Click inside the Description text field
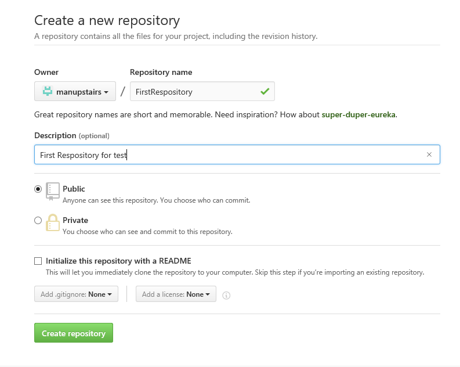 point(237,154)
